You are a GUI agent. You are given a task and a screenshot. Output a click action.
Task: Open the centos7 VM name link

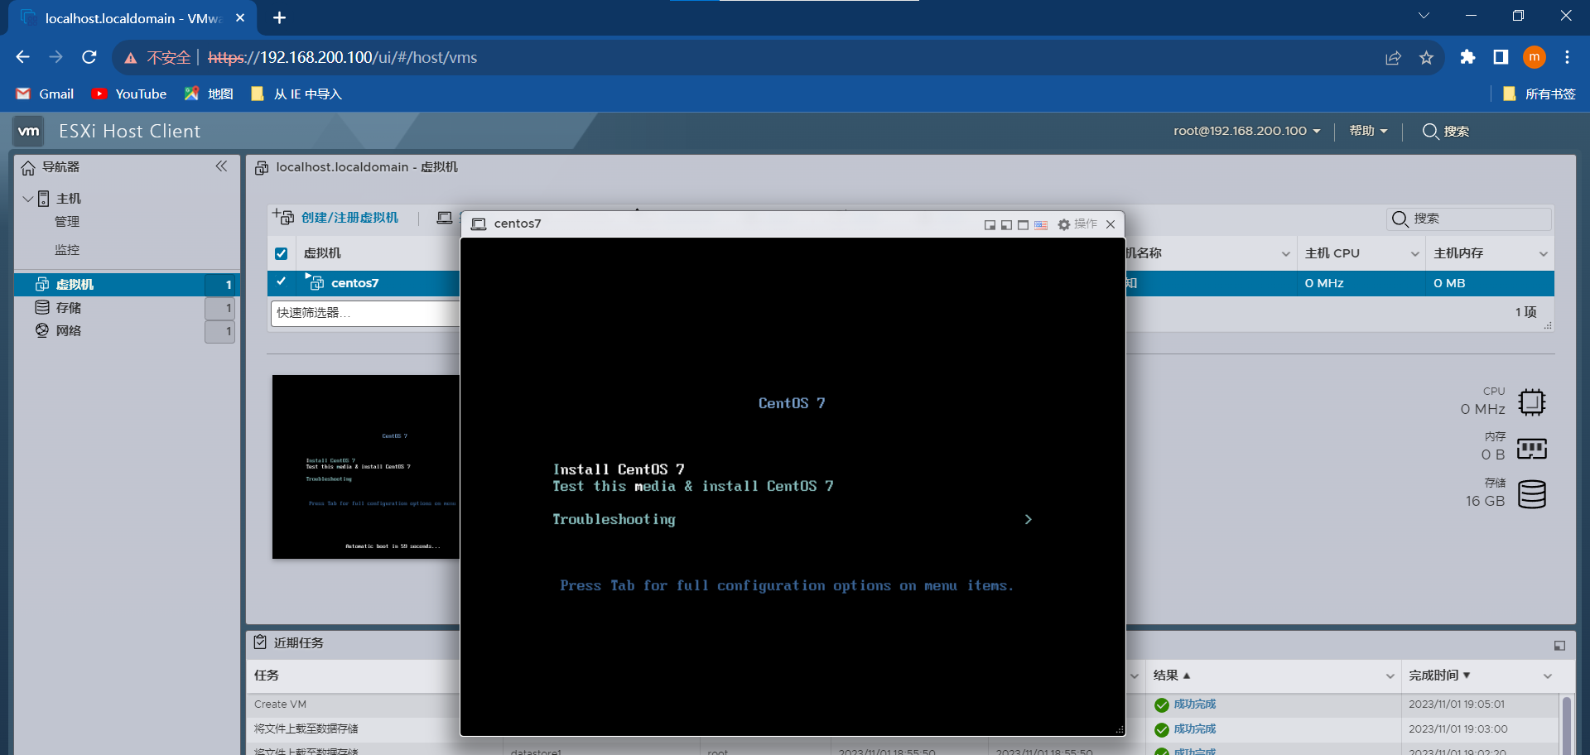(x=354, y=283)
